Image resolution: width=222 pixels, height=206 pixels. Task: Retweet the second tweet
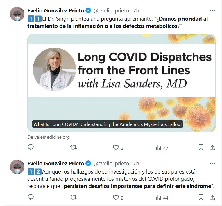[x=74, y=198]
